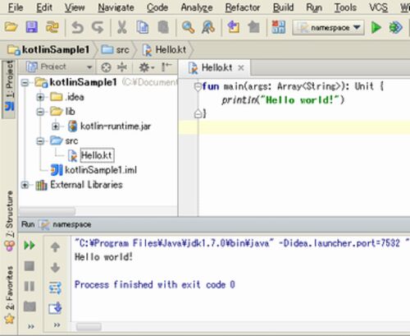Click the Open folder toolbar icon

click(x=11, y=27)
